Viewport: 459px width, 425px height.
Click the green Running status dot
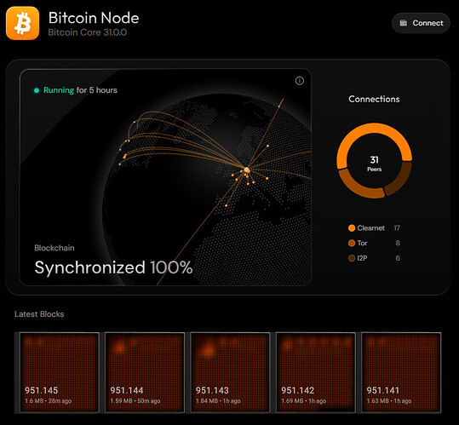click(x=37, y=90)
